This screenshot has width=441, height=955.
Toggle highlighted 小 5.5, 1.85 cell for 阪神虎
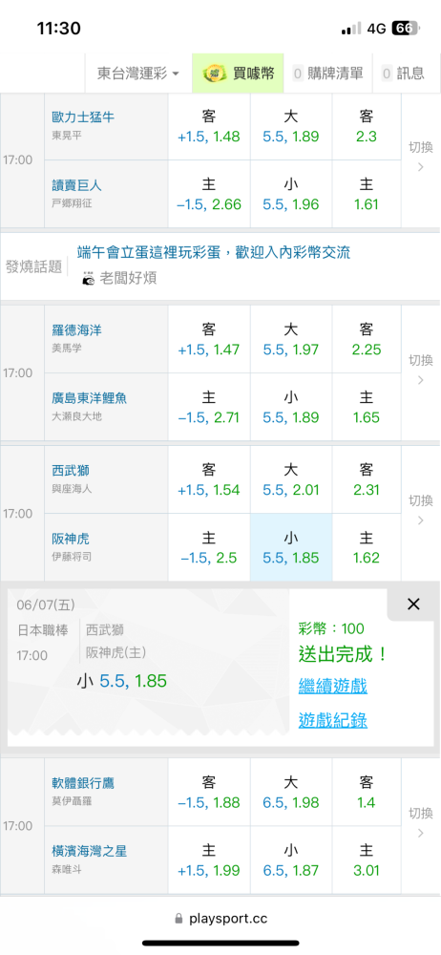291,547
